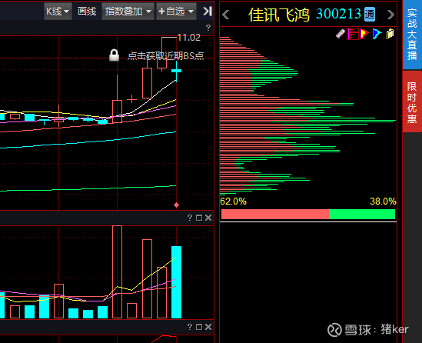Open the K线 dropdown
The height and width of the screenshot is (343, 422).
click(58, 12)
